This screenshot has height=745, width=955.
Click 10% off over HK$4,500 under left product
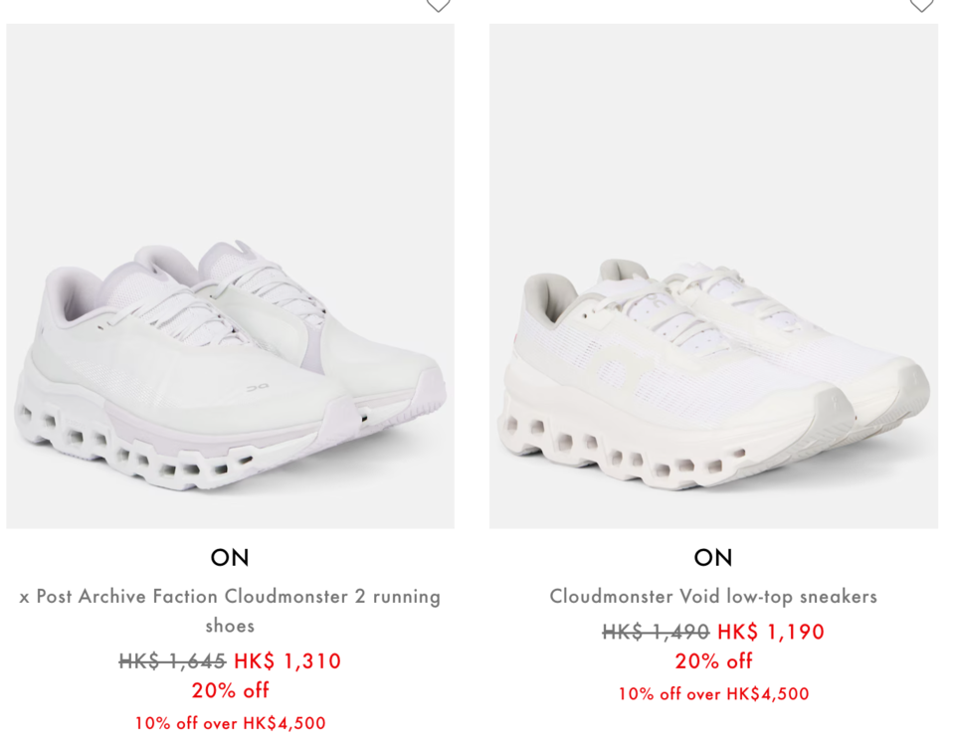pyautogui.click(x=230, y=723)
